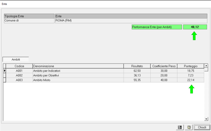
Task: Click the Performance Ente value 48,12
Action: (x=195, y=27)
